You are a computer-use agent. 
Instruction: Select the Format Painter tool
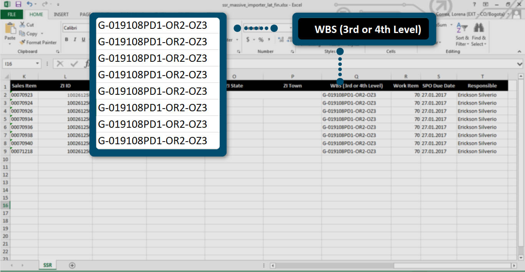(22, 43)
